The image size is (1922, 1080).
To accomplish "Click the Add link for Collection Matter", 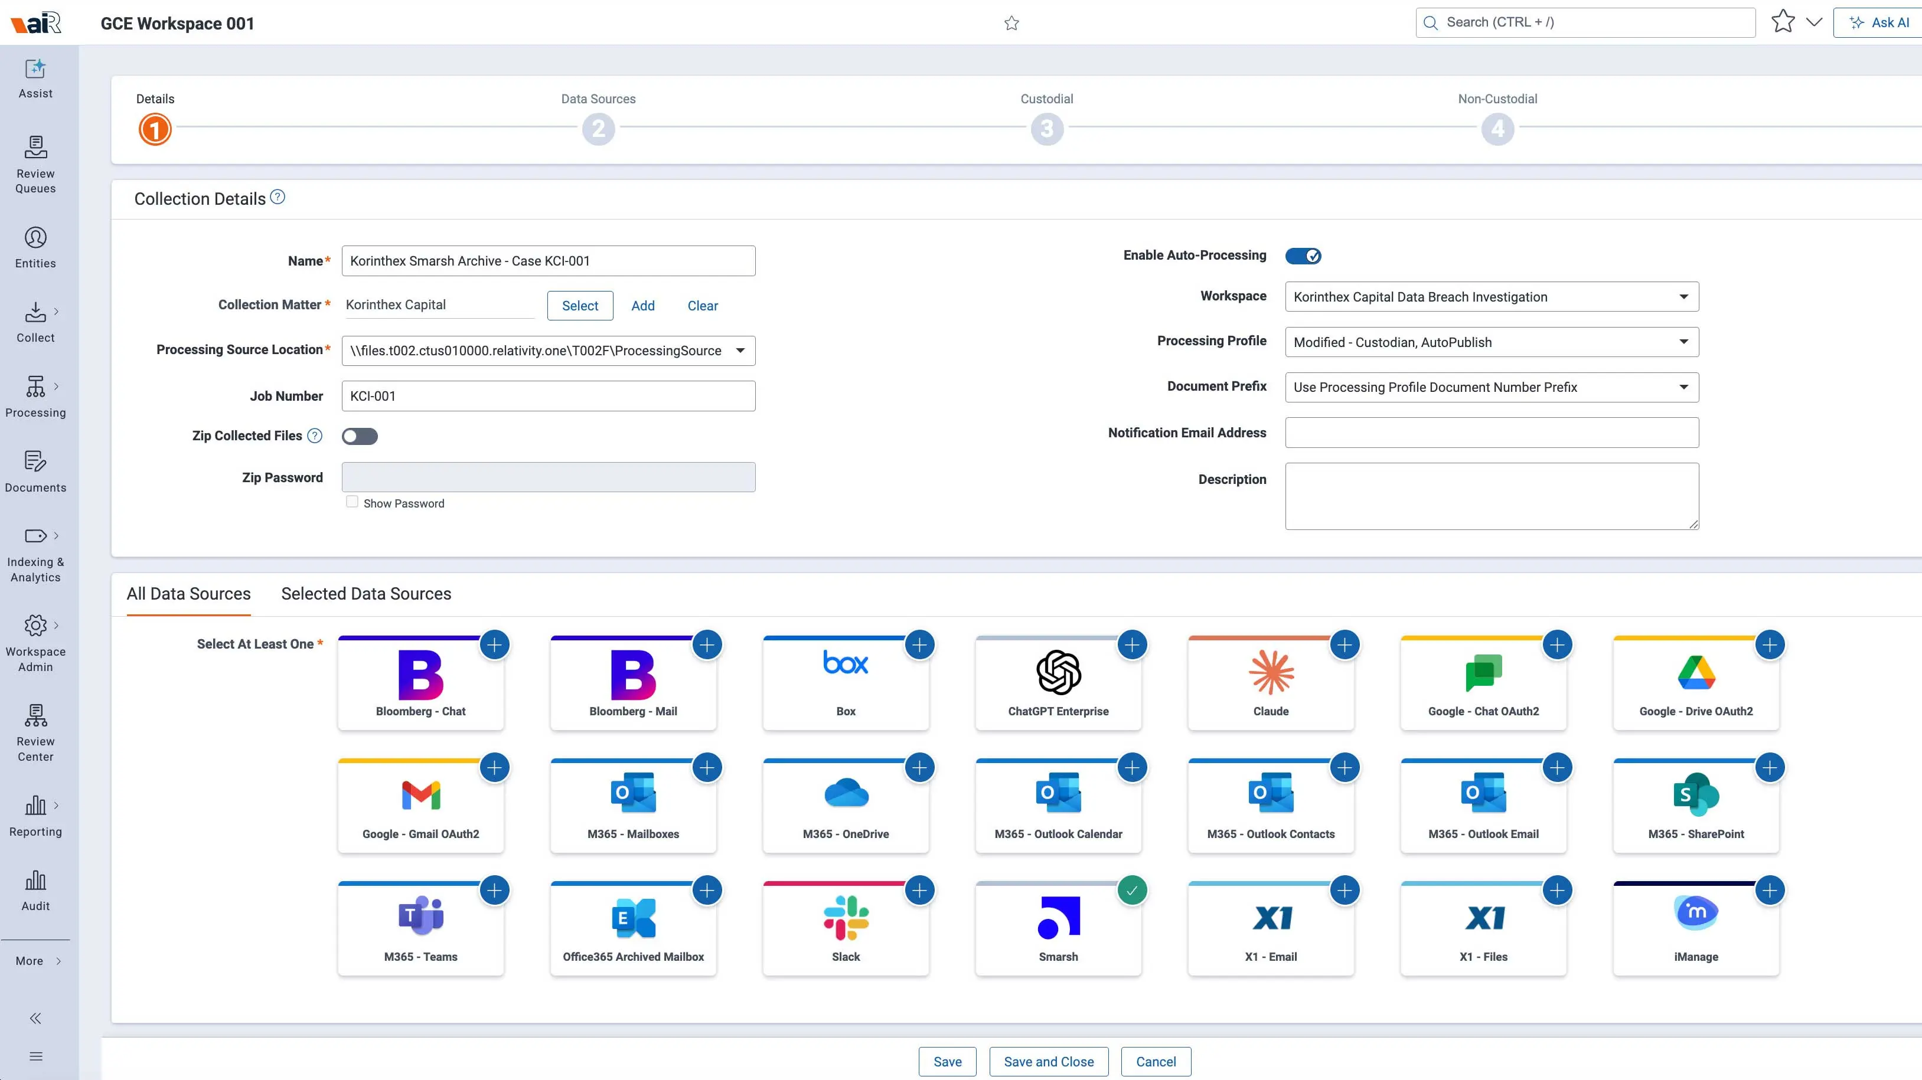I will (643, 306).
